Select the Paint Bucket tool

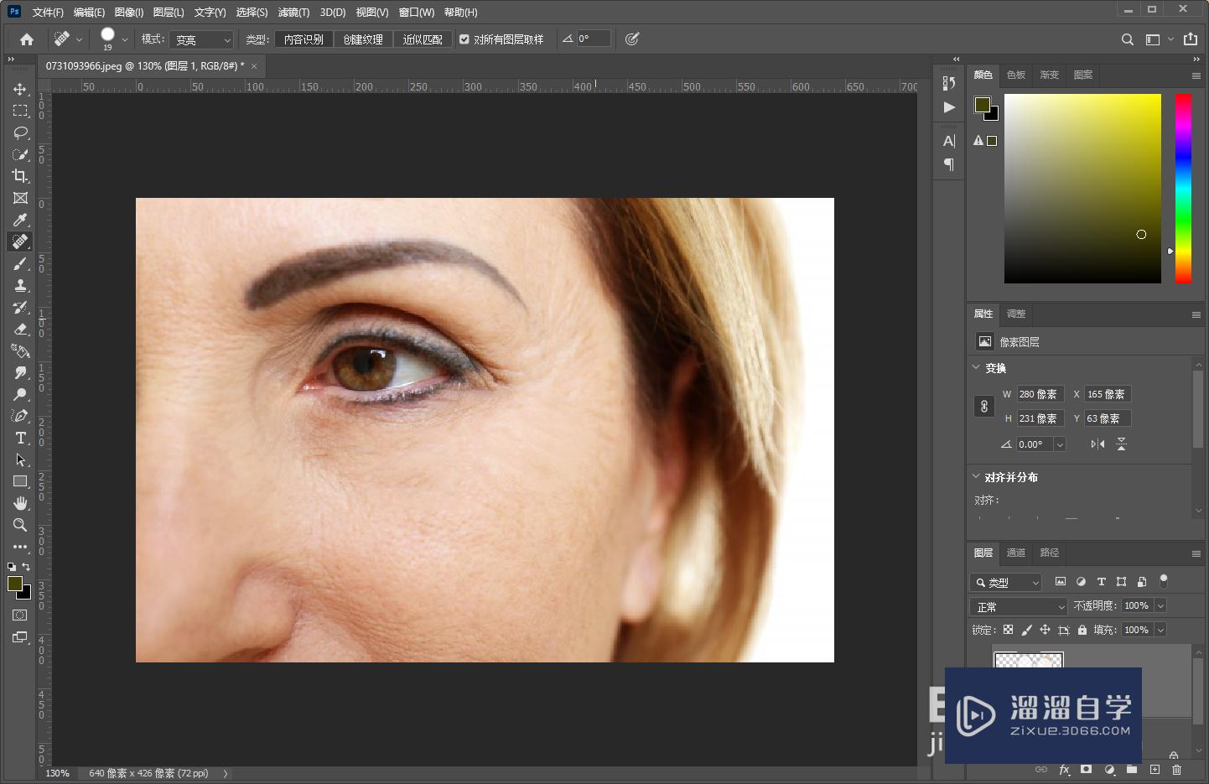(x=20, y=350)
